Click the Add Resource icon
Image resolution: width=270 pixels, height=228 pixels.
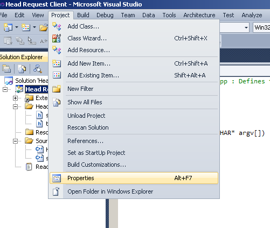(57, 50)
